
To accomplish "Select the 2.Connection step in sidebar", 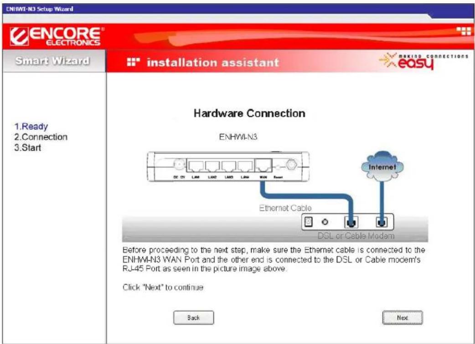I will pyautogui.click(x=41, y=137).
